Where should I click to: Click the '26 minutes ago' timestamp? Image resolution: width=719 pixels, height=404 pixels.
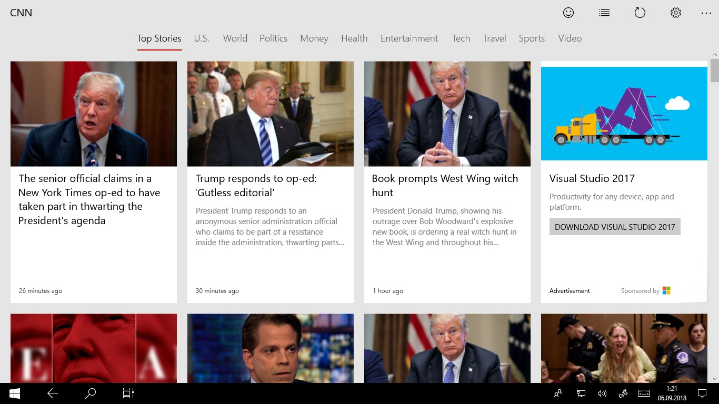pyautogui.click(x=41, y=291)
